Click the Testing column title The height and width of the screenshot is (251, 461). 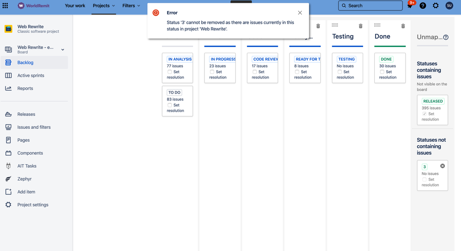[343, 36]
